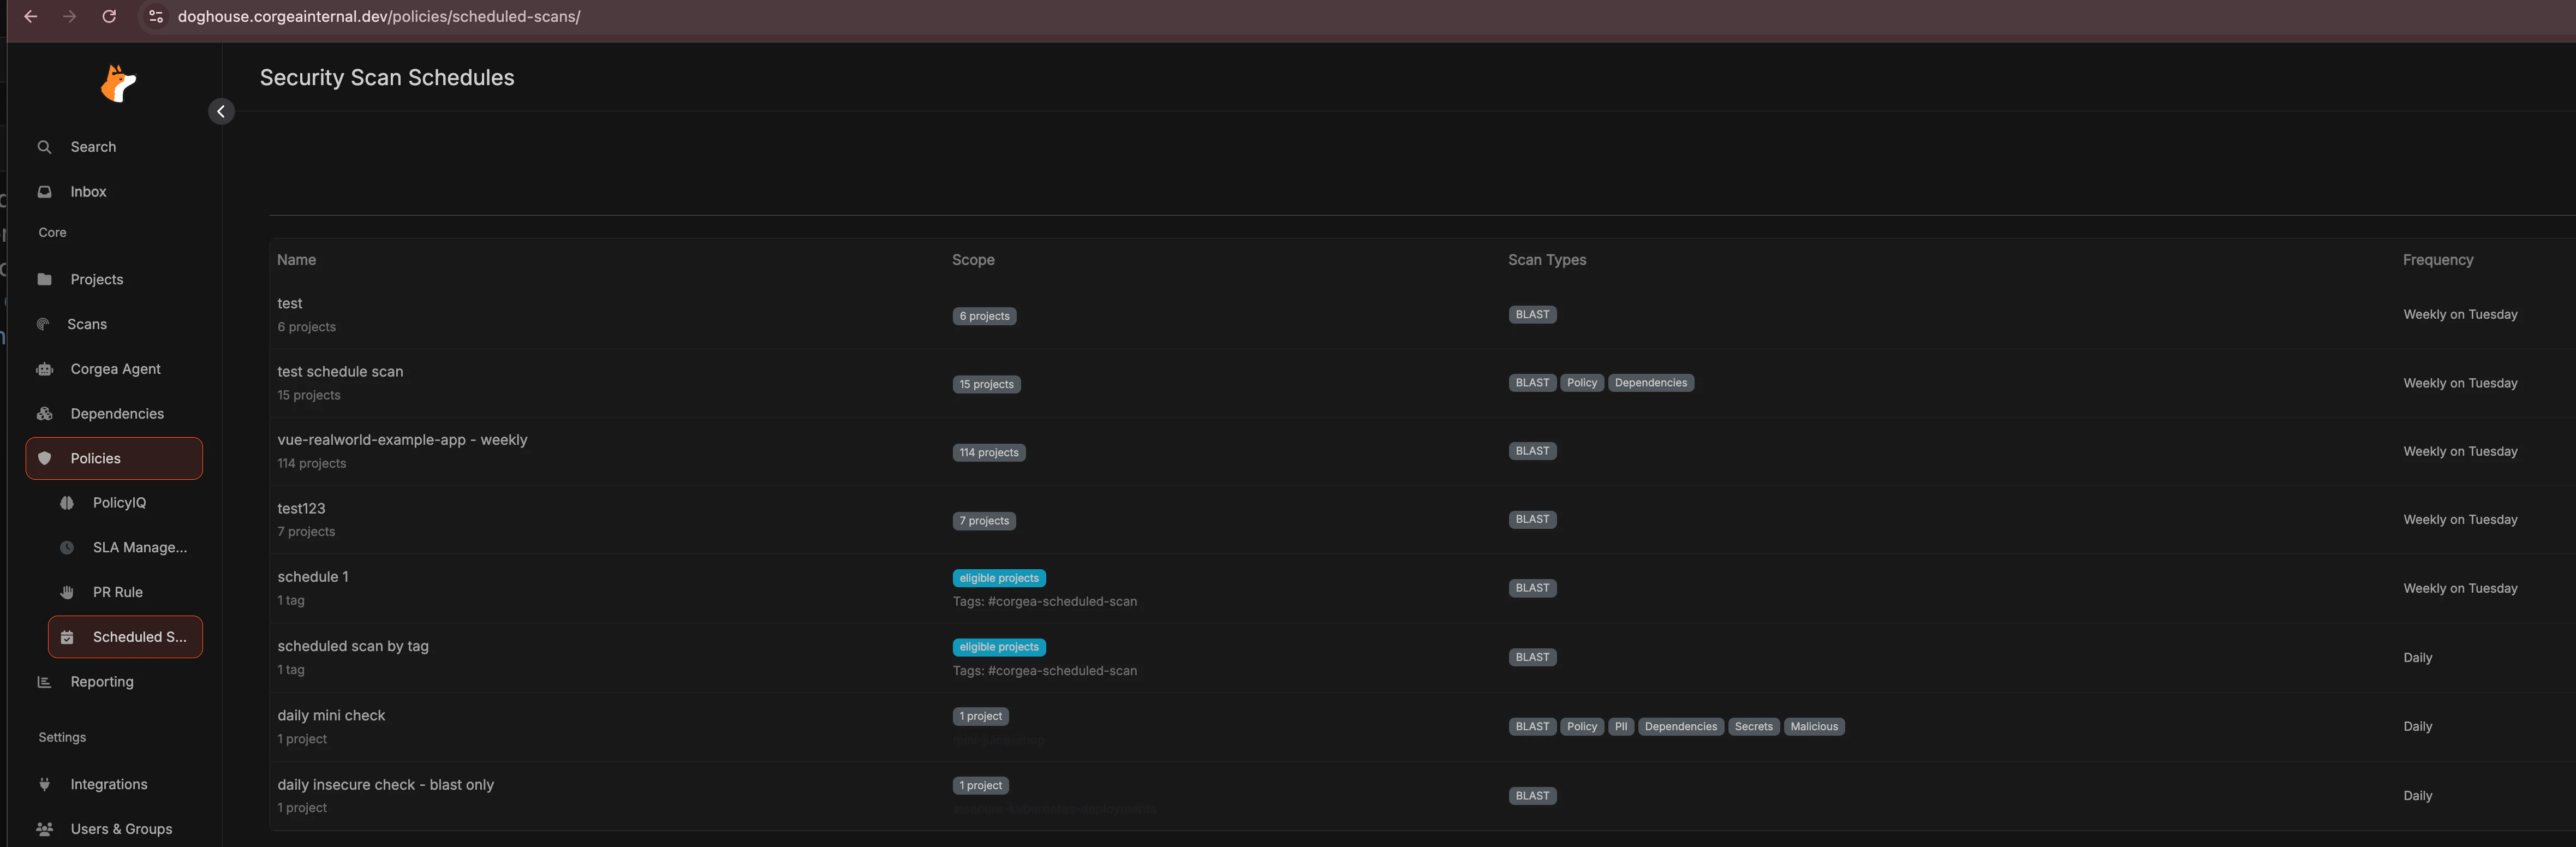Image resolution: width=2576 pixels, height=847 pixels.
Task: Select Scheduled Scans calendar item
Action: coord(125,637)
